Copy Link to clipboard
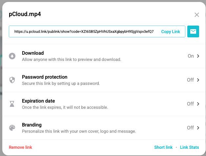206x156 pixels. pyautogui.click(x=171, y=32)
